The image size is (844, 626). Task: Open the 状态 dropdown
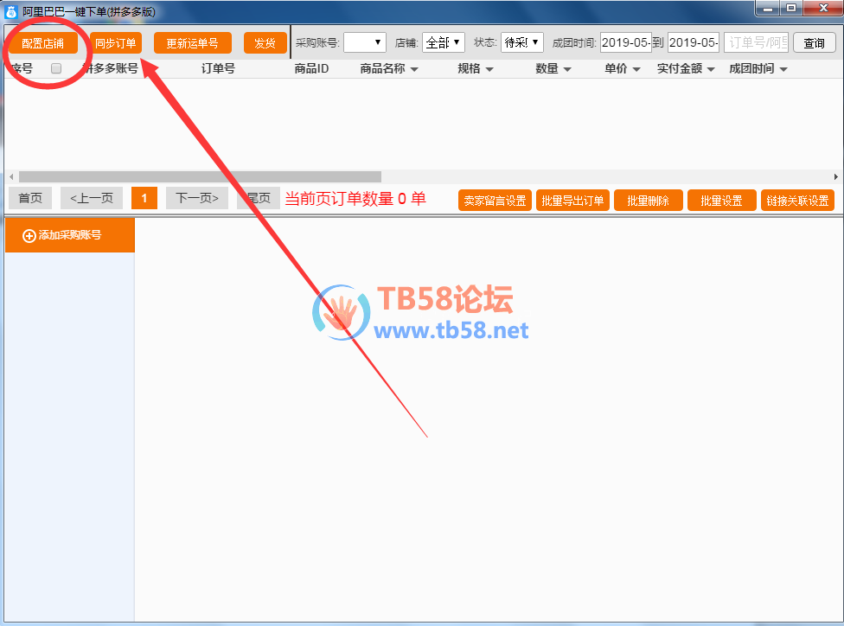pyautogui.click(x=521, y=42)
